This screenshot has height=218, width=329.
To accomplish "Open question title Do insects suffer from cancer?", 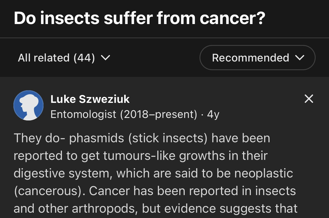I will [139, 18].
